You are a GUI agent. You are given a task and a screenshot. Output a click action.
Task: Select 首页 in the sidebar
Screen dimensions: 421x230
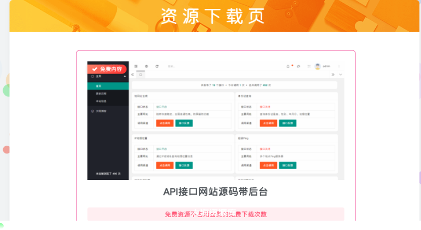[108, 86]
